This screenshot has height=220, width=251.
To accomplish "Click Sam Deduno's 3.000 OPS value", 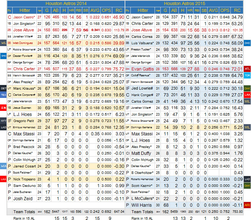I will click(106, 186).
